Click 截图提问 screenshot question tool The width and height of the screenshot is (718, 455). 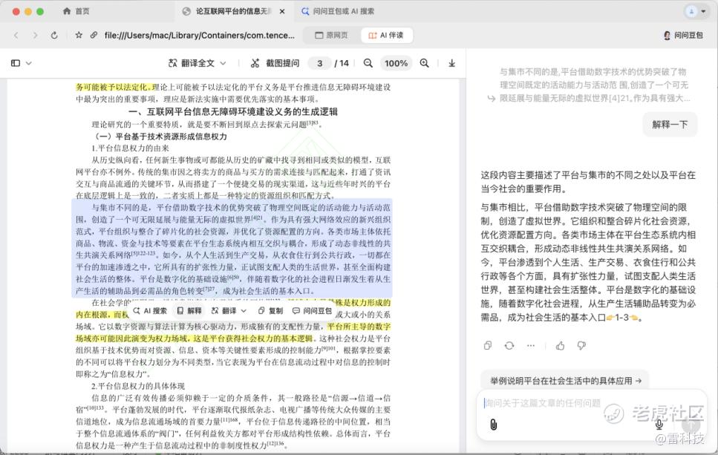tap(275, 63)
